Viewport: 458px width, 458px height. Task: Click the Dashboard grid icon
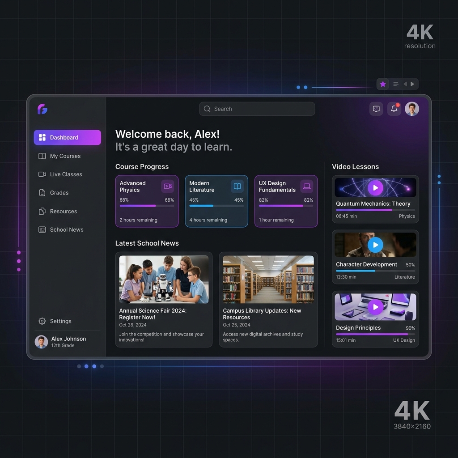pos(42,137)
